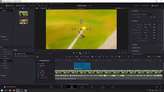The height and width of the screenshot is (92, 164).
Task: Select Fusion Composition in Effects list
Action: pos(24,56)
